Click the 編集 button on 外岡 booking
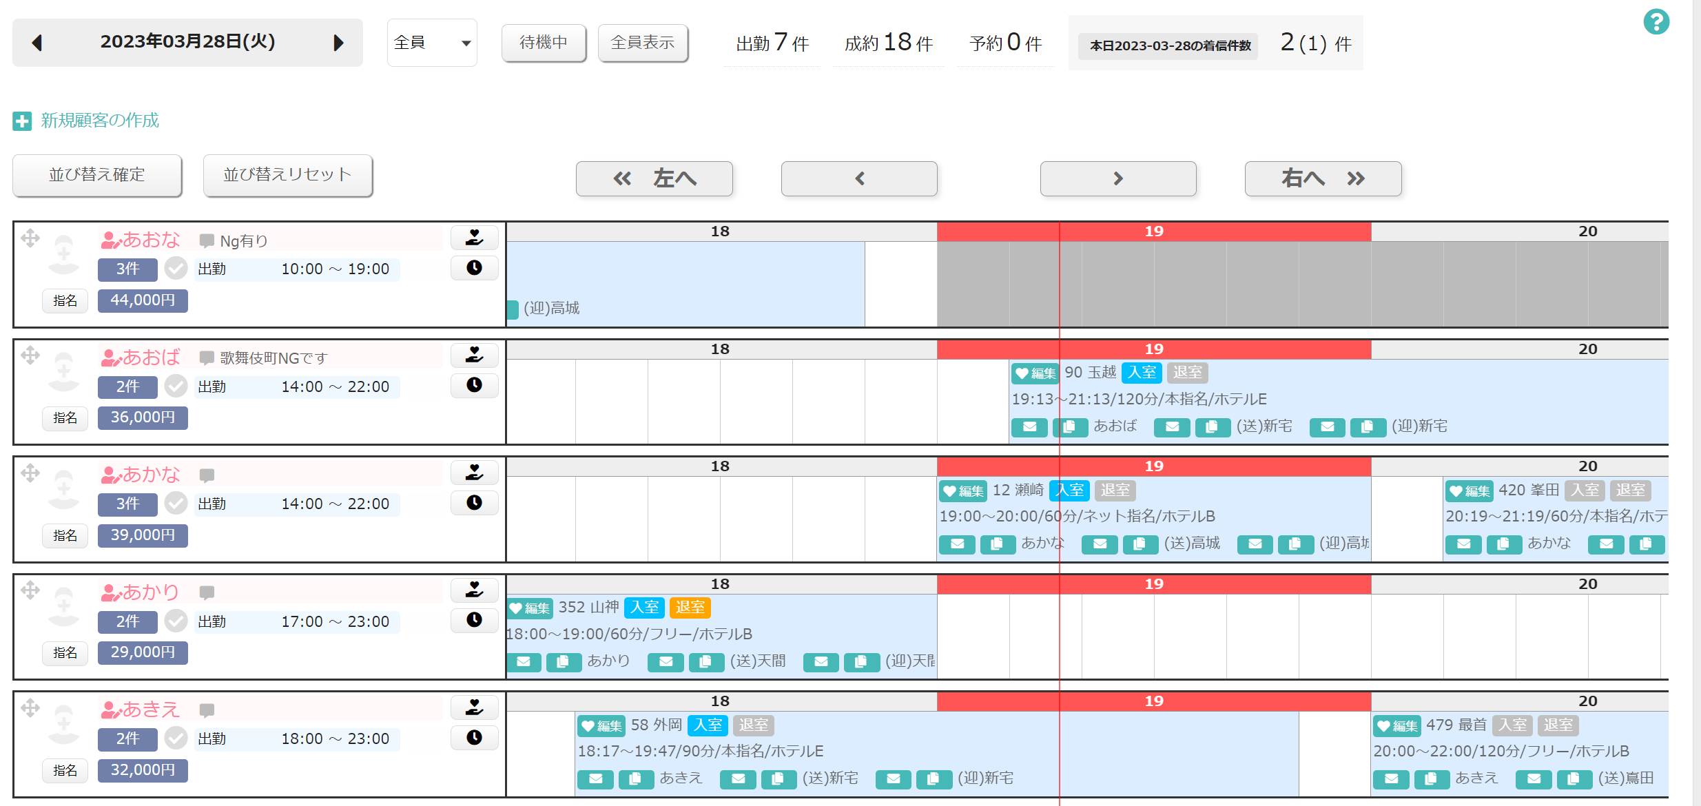1701x806 pixels. [x=602, y=725]
